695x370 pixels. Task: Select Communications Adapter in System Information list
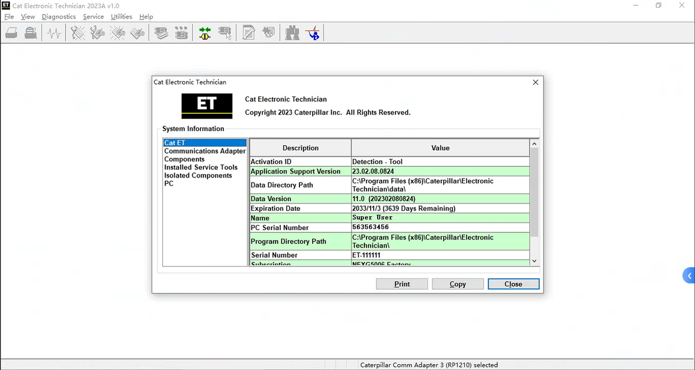coord(204,151)
